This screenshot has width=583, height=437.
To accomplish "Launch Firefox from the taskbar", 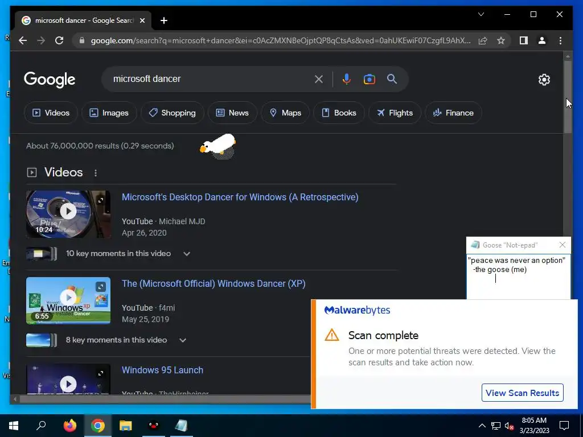I will 69,426.
